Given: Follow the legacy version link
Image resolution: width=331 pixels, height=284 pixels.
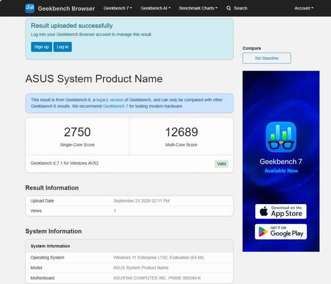Looking at the screenshot, I should pyautogui.click(x=110, y=100).
